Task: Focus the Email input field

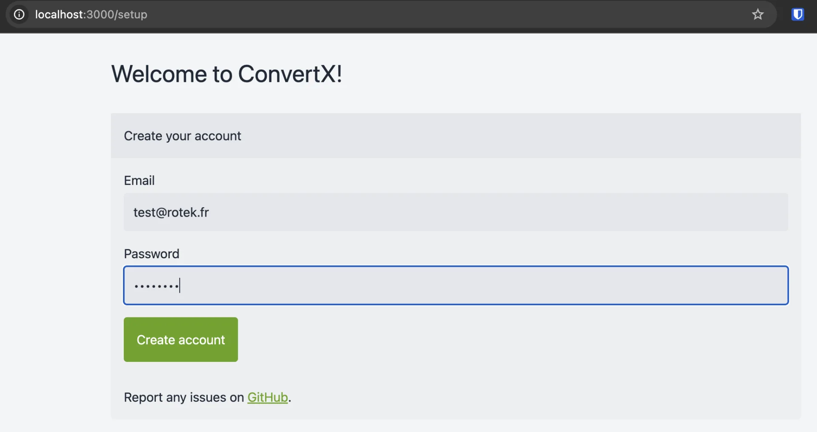Action: pyautogui.click(x=456, y=212)
